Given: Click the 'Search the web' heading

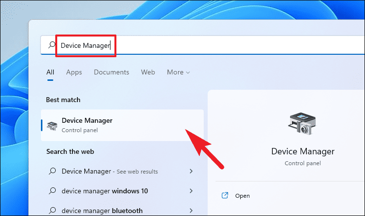Looking at the screenshot, I should pos(70,151).
